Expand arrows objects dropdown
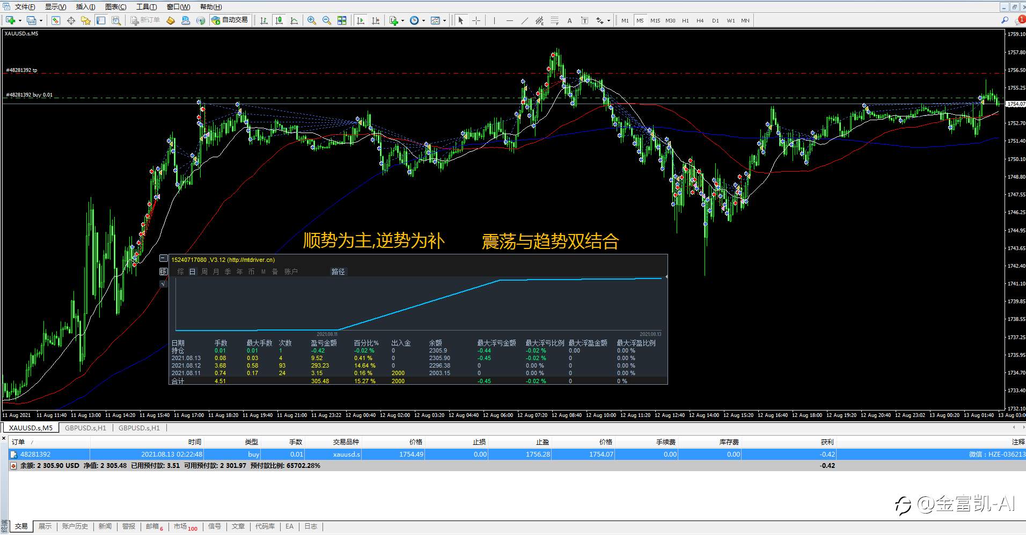Viewport: 1026px width, 535px height. (x=609, y=20)
